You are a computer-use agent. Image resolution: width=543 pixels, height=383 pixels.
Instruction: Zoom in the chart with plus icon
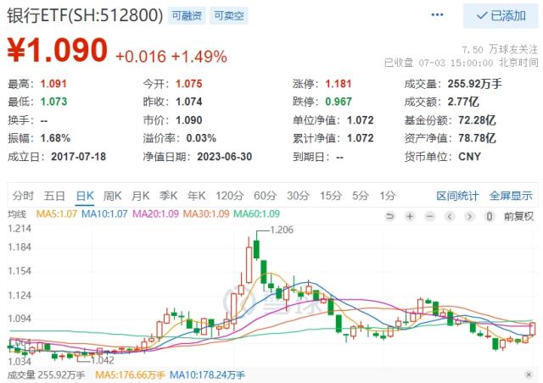[410, 217]
